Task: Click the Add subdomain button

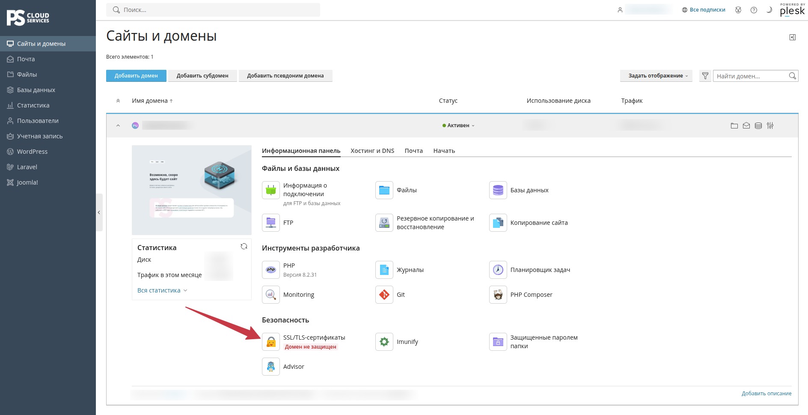Action: (x=202, y=76)
